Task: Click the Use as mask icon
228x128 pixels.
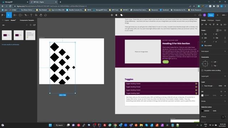Action: (116, 15)
